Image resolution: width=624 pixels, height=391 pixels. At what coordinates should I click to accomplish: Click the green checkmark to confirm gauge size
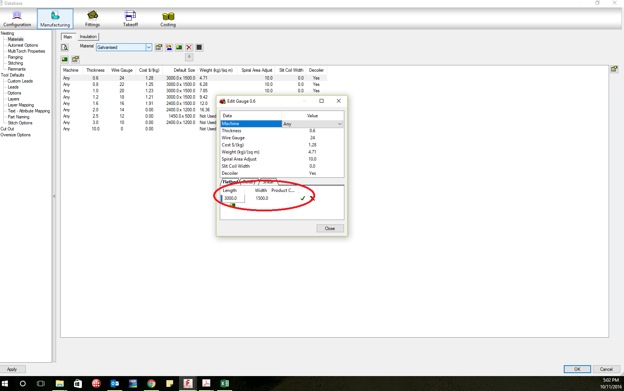coord(303,198)
